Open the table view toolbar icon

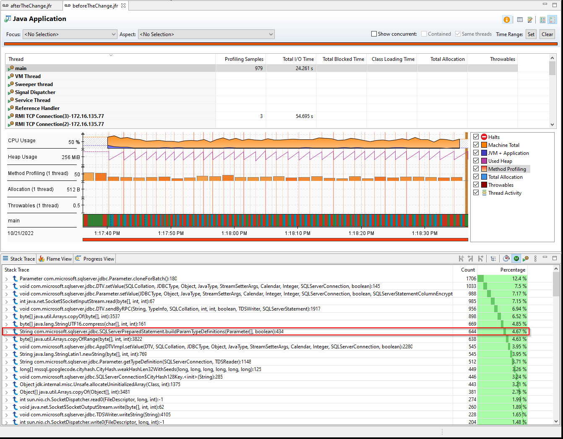(520, 20)
